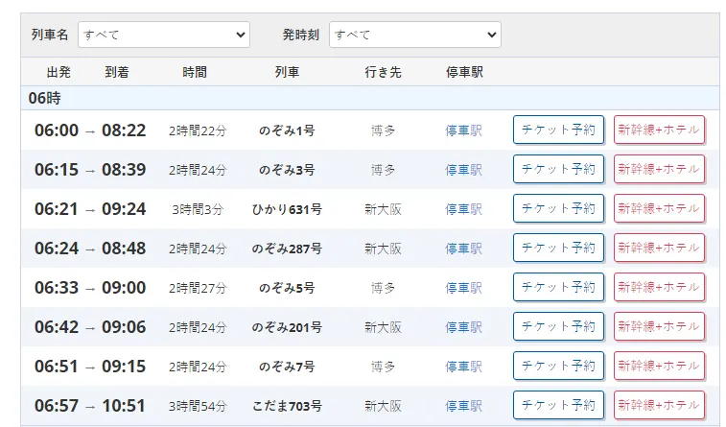
Task: Select train name ひかり631号
Action: point(287,209)
